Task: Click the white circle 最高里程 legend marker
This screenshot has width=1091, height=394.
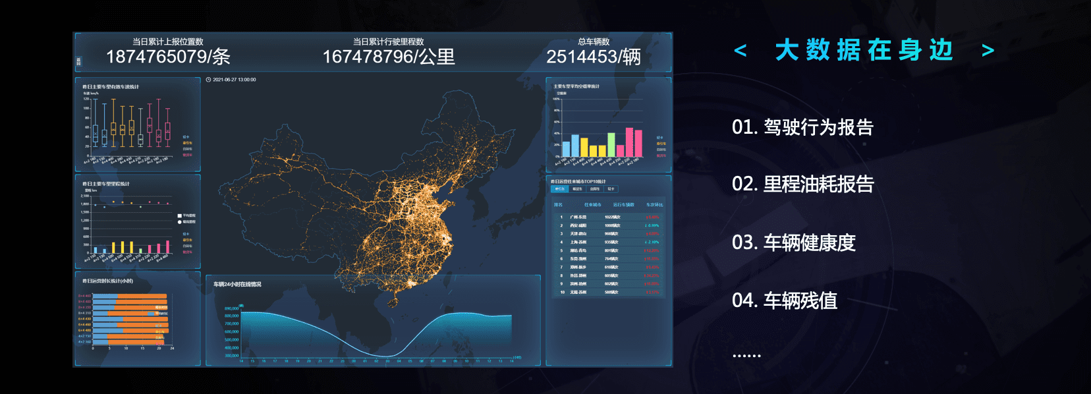Action: 179,222
